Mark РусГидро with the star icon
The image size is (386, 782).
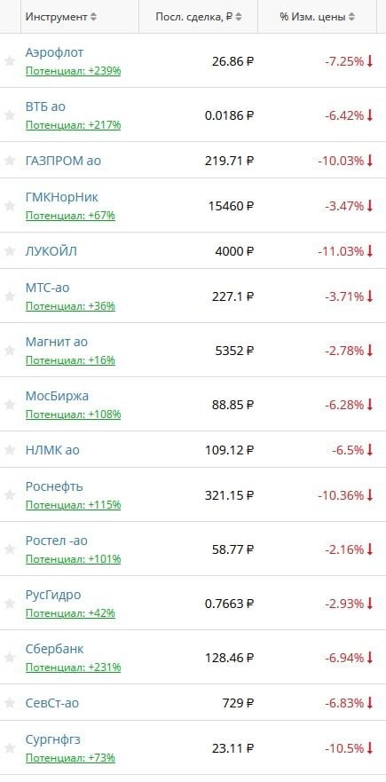(10, 604)
